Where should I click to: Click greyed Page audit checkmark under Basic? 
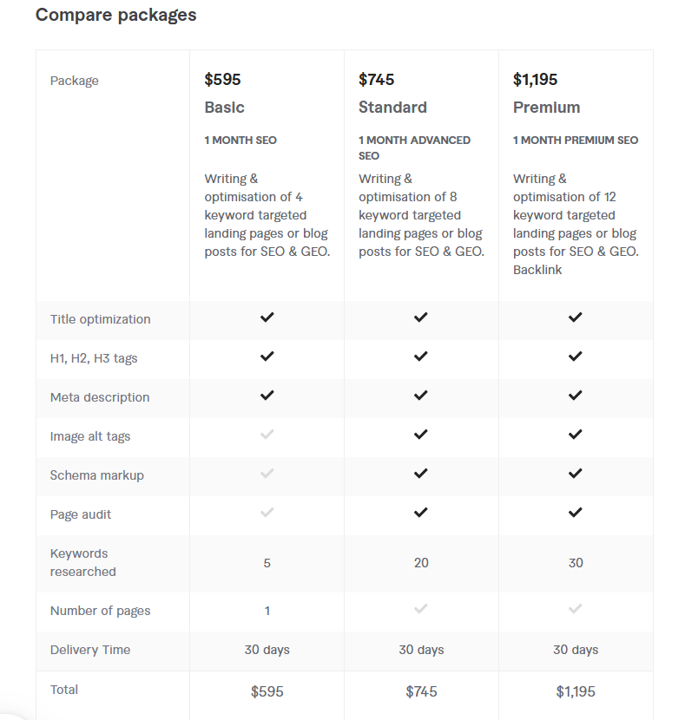click(x=267, y=513)
